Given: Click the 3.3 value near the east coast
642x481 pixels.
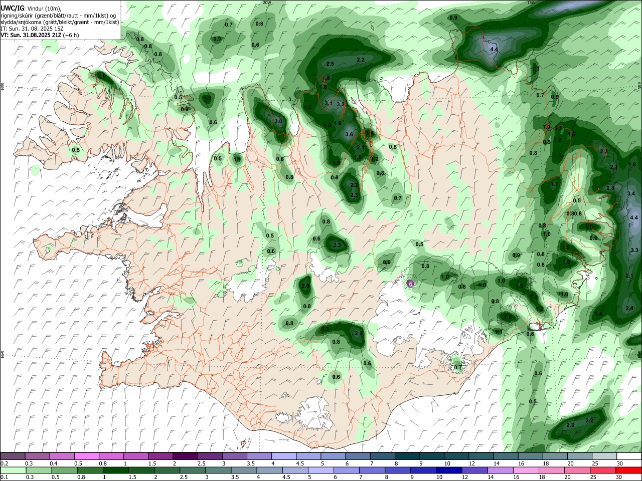Looking at the screenshot, I should pyautogui.click(x=634, y=251).
